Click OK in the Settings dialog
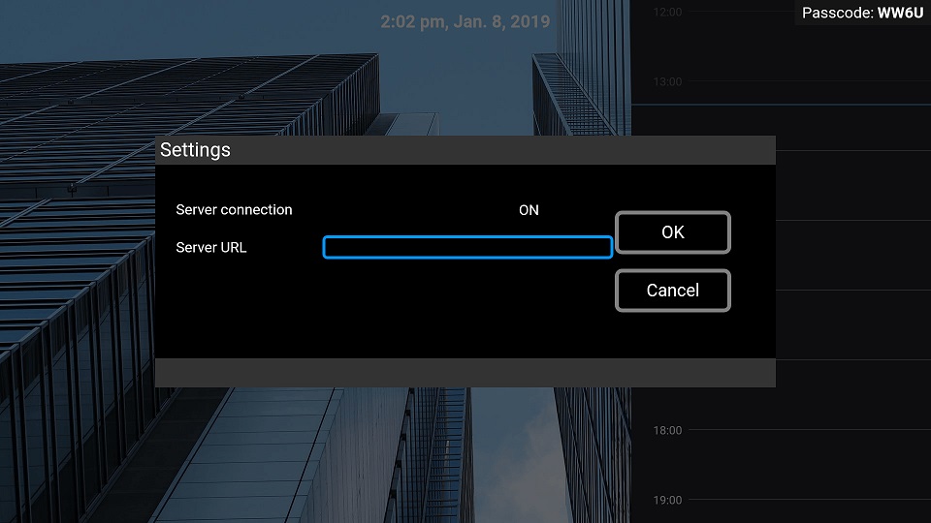The width and height of the screenshot is (931, 523). coord(673,232)
